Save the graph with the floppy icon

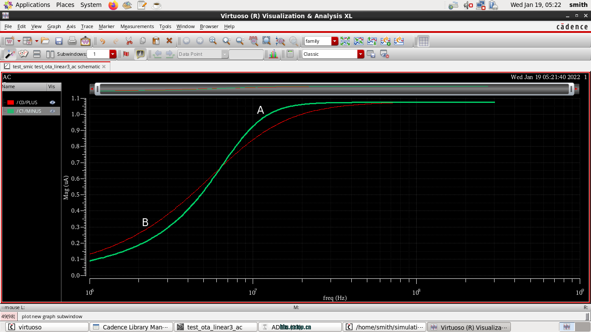pyautogui.click(x=59, y=41)
